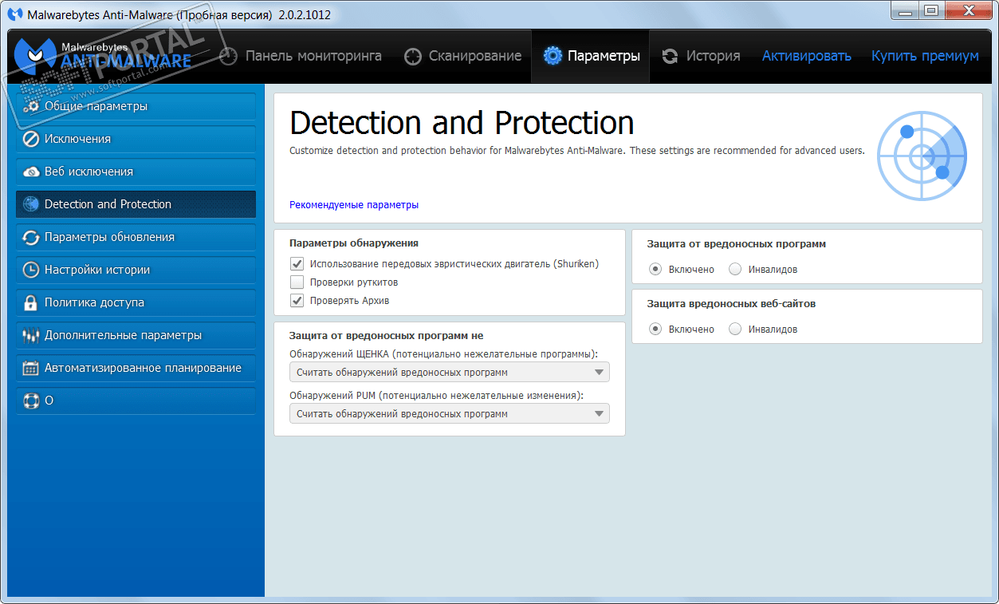This screenshot has width=999, height=604.
Task: Click the История refresh icon
Action: 670,56
